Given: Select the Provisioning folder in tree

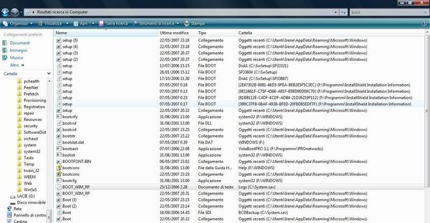Looking at the screenshot, I should click(x=32, y=100).
